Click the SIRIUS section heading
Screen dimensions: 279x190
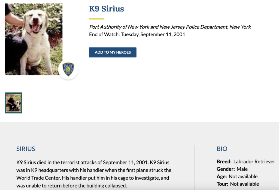coord(26,149)
